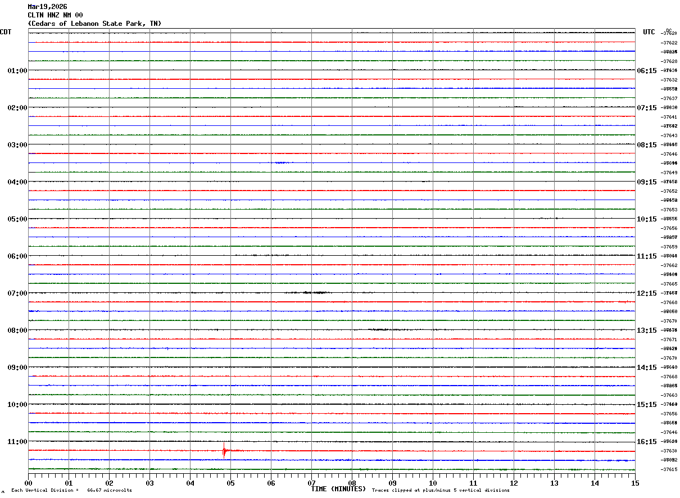Image resolution: width=680 pixels, height=498 pixels.
Task: Select the 08:00 CDT row label
Action: (17, 331)
